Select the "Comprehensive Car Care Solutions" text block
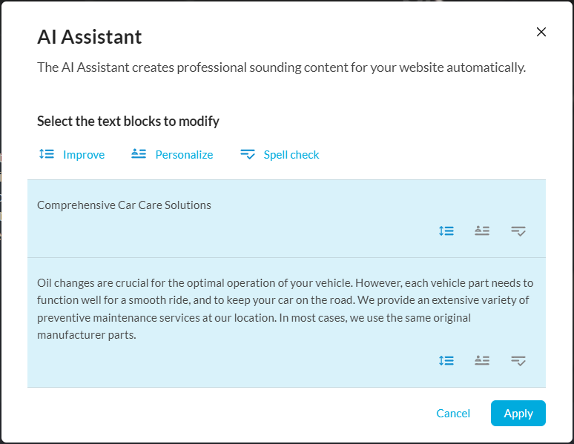Screen dimensions: 574x444 (x=124, y=205)
